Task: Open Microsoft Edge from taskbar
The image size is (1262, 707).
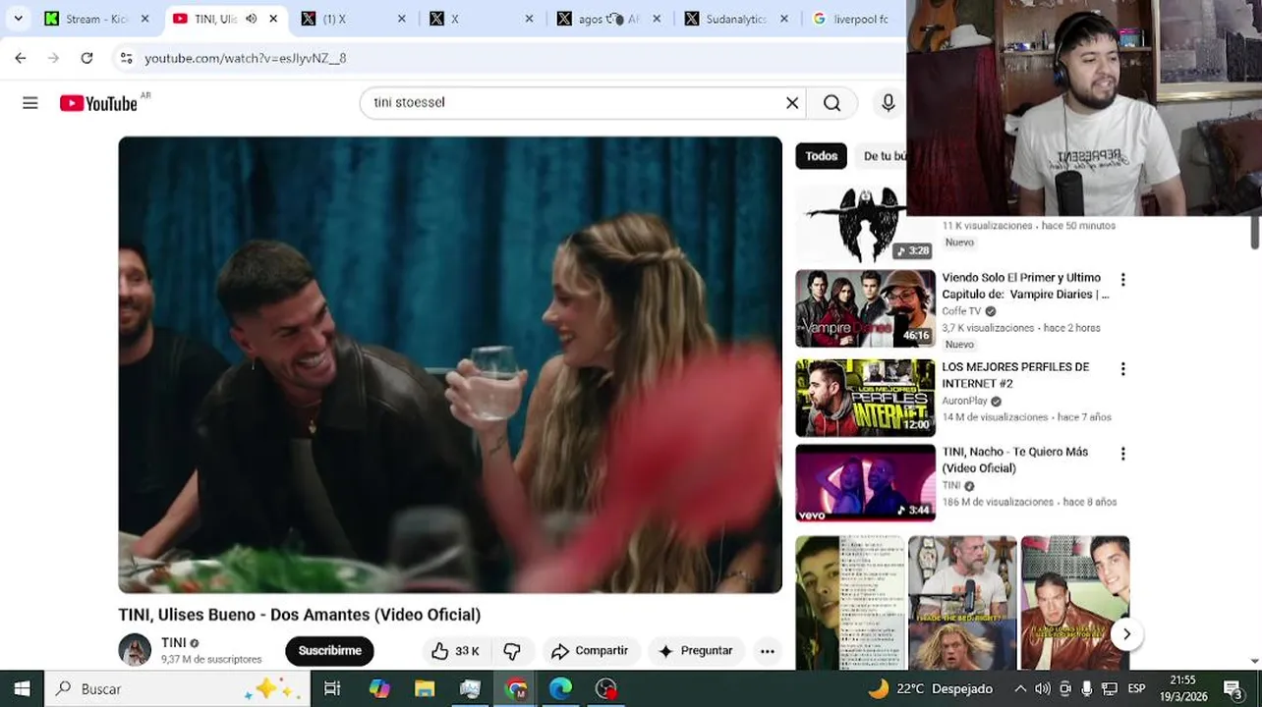Action: click(560, 688)
